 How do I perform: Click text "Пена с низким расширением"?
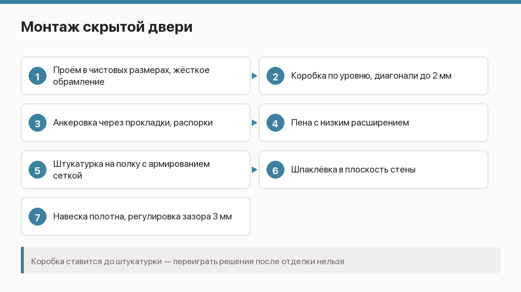[x=350, y=123]
